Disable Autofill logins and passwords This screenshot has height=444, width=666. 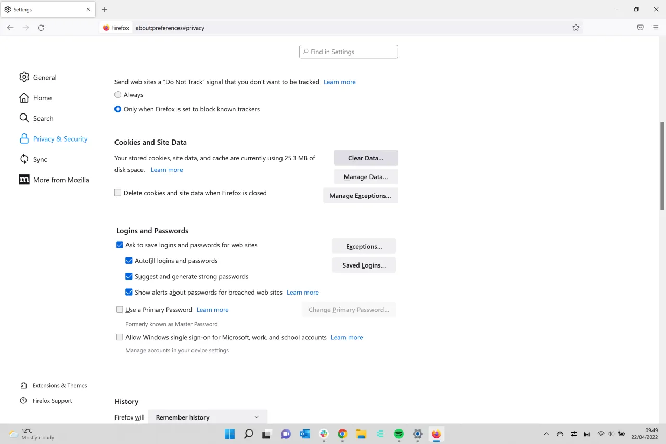point(129,261)
